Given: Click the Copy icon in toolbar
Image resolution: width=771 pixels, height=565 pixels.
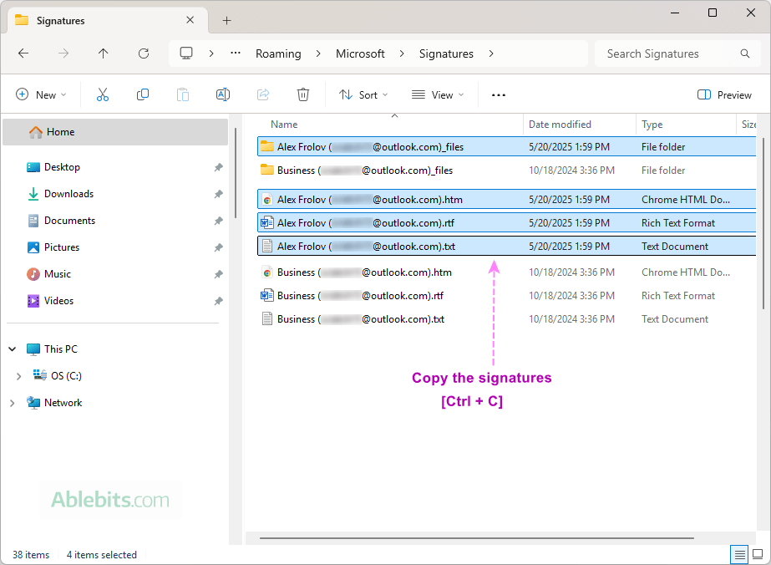Looking at the screenshot, I should tap(143, 94).
